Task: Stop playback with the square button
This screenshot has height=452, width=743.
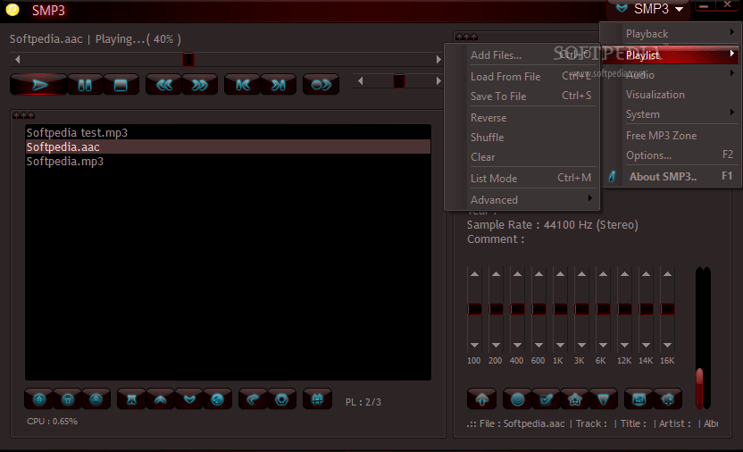Action: point(121,85)
